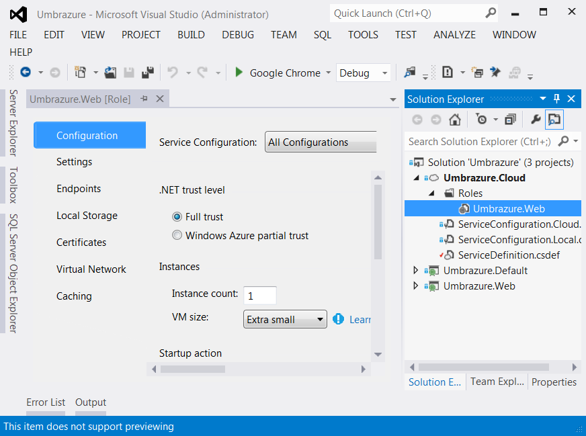The width and height of the screenshot is (586, 436).
Task: Select the Full trust radio button
Action: click(177, 217)
